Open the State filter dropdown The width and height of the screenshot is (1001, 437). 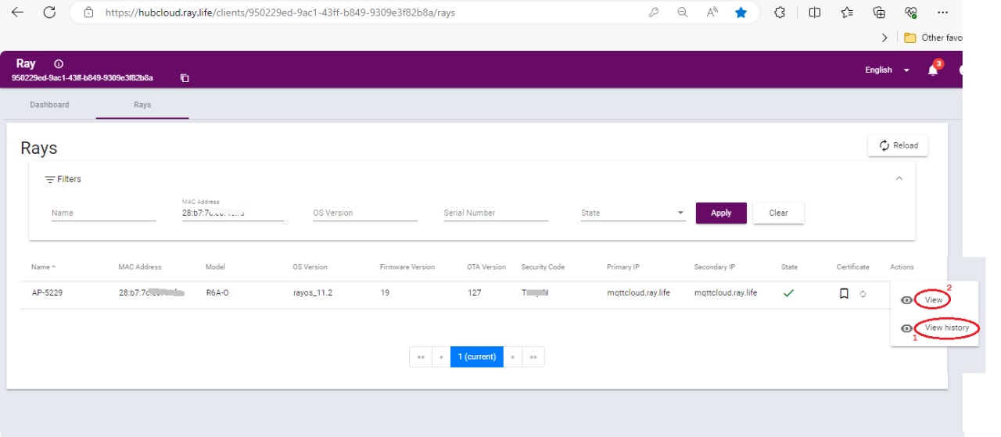(633, 213)
